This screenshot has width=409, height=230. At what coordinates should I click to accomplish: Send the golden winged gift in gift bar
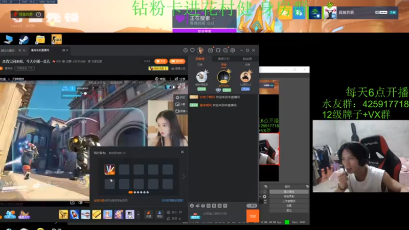[x=63, y=214]
